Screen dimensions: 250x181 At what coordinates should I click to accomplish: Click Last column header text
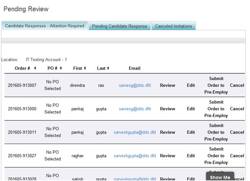101,68
